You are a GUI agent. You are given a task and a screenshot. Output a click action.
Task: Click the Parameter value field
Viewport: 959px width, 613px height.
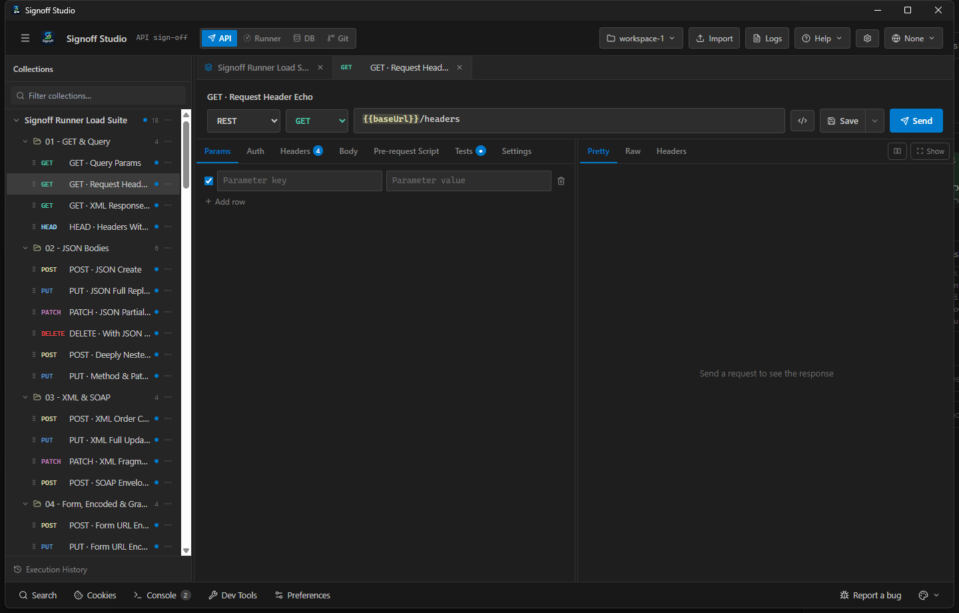coord(469,181)
